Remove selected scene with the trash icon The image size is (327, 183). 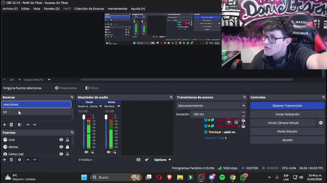coord(11,125)
